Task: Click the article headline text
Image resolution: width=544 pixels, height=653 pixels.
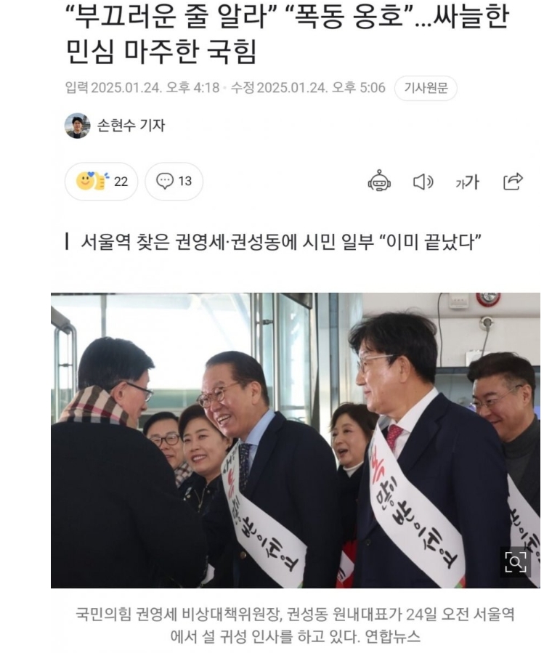Action: click(x=288, y=35)
